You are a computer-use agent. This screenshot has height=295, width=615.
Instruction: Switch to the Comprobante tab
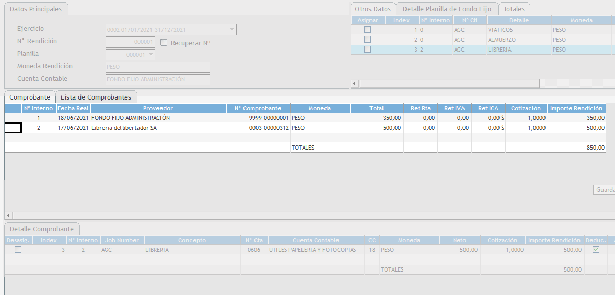[30, 97]
